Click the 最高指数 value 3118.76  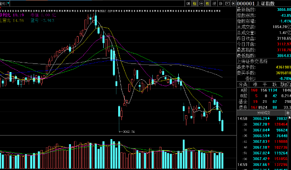284,50
